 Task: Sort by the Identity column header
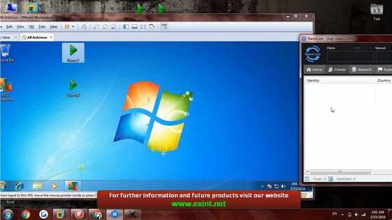(x=313, y=81)
